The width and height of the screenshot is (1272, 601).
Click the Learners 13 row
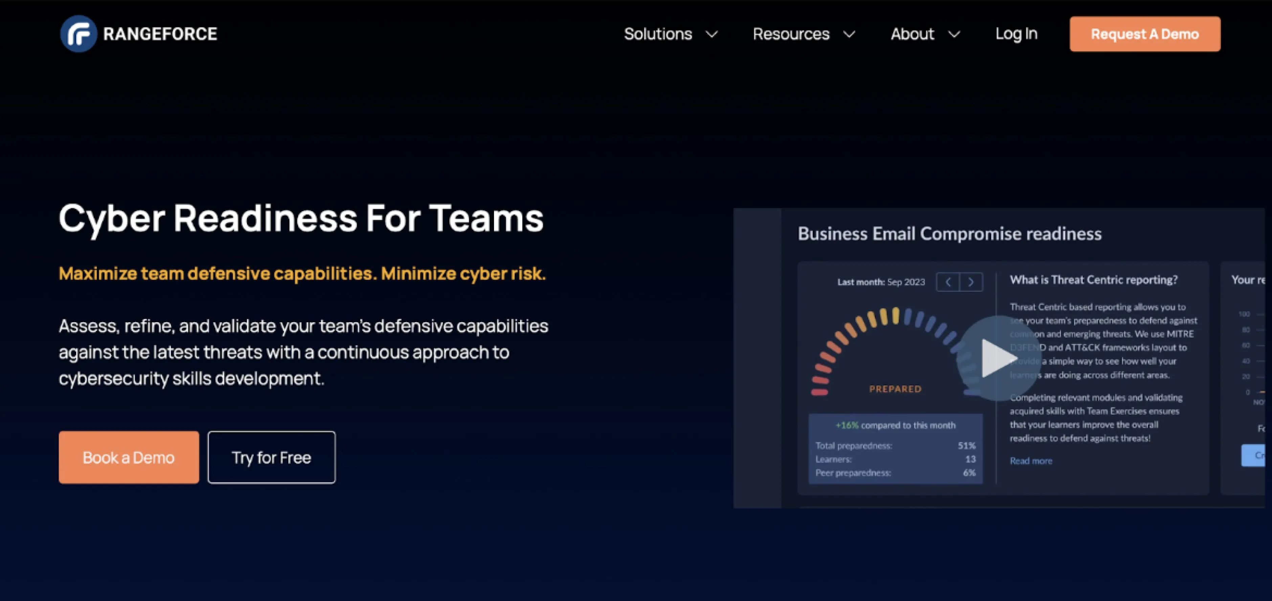point(895,459)
